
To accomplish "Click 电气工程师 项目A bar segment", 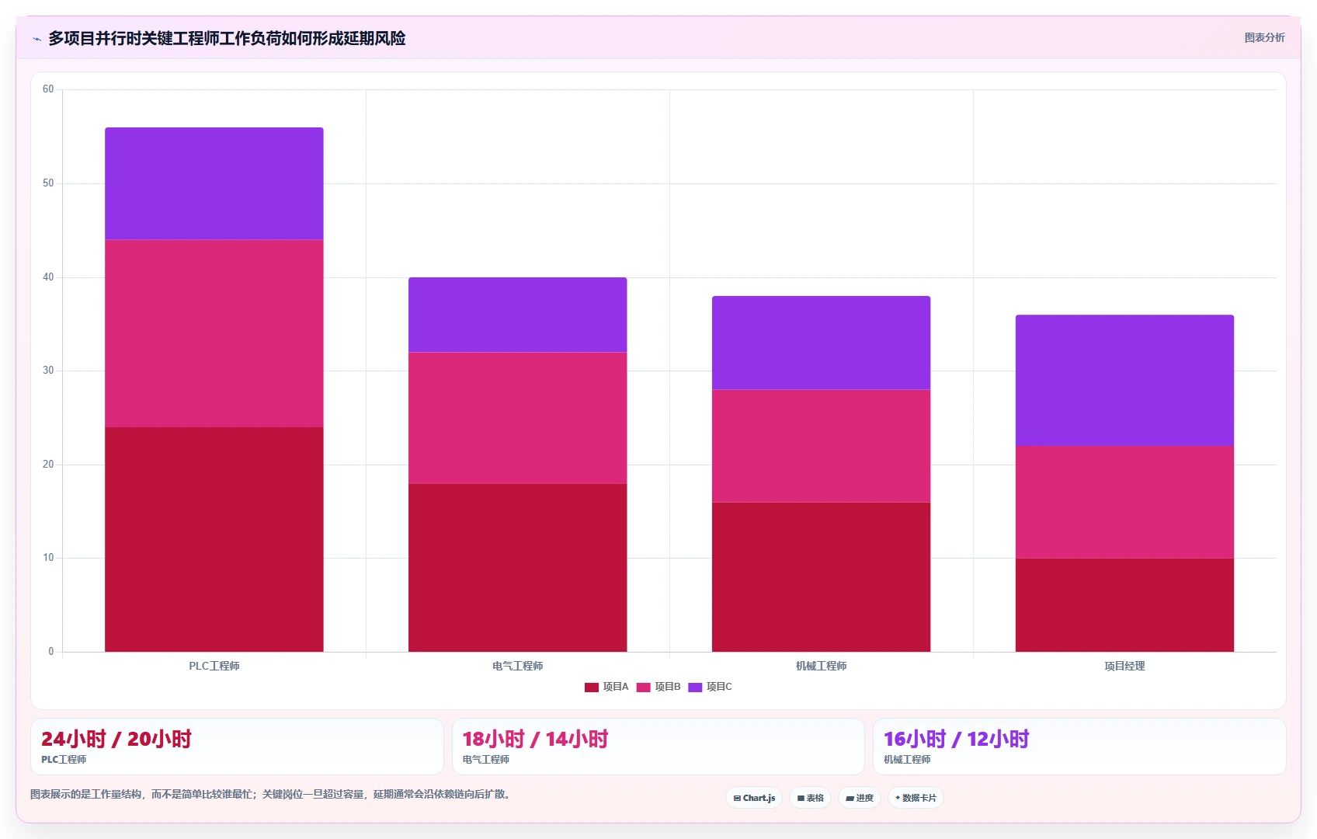I will 518,568.
